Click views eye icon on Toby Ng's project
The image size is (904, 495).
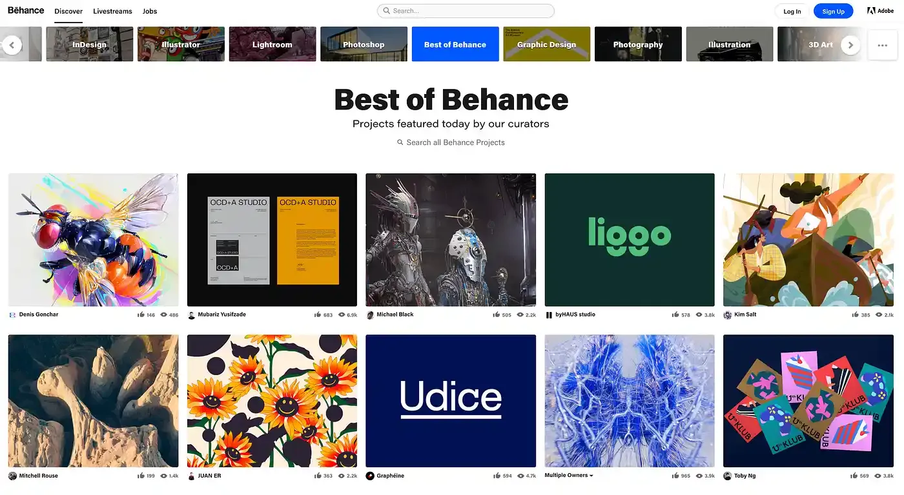(878, 476)
